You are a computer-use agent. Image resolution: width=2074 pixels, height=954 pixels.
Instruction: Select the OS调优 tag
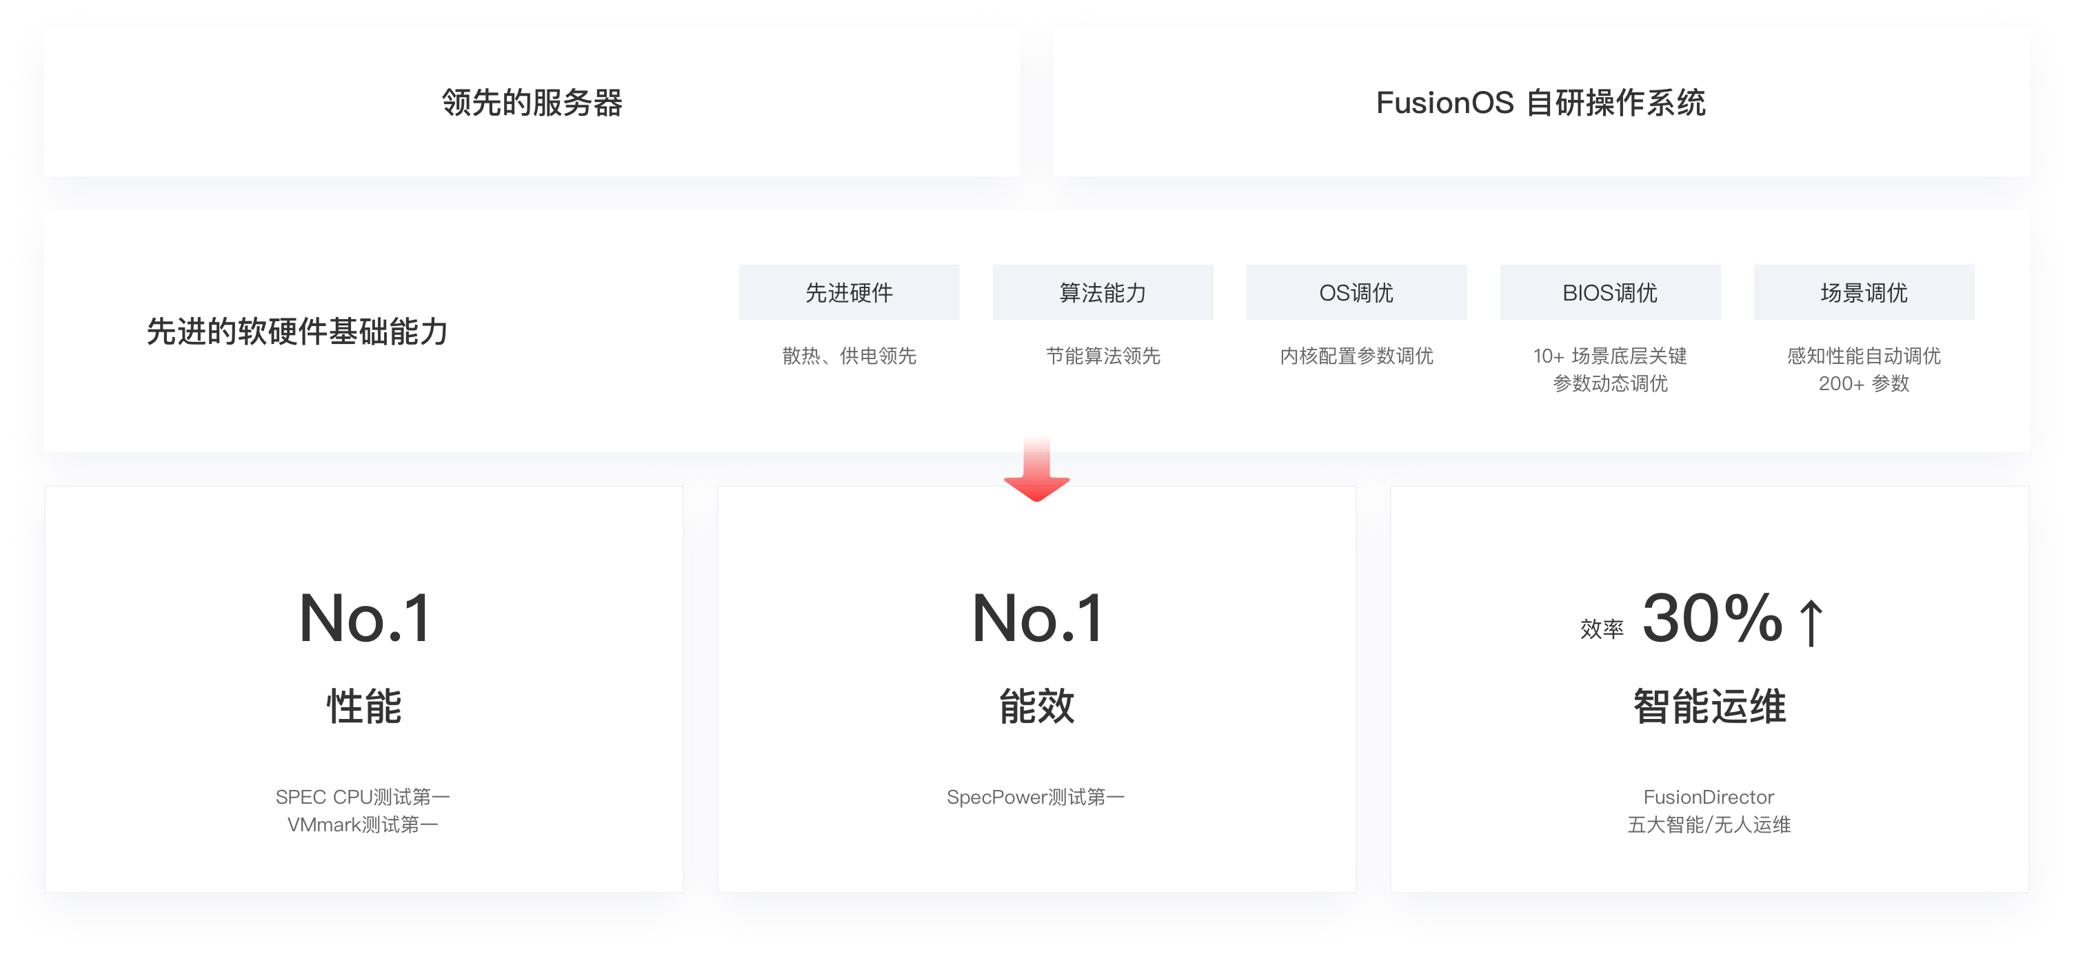(x=1357, y=292)
